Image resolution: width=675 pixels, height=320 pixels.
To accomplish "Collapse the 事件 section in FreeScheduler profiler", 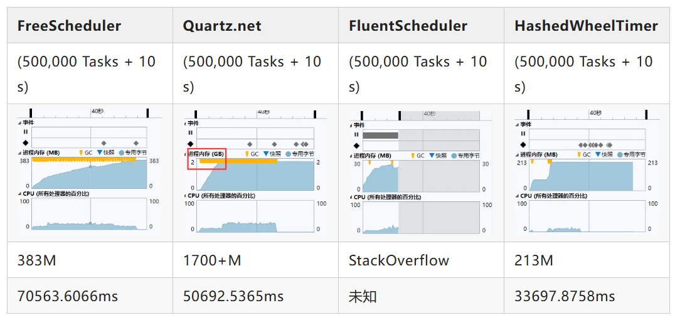I will [x=19, y=123].
